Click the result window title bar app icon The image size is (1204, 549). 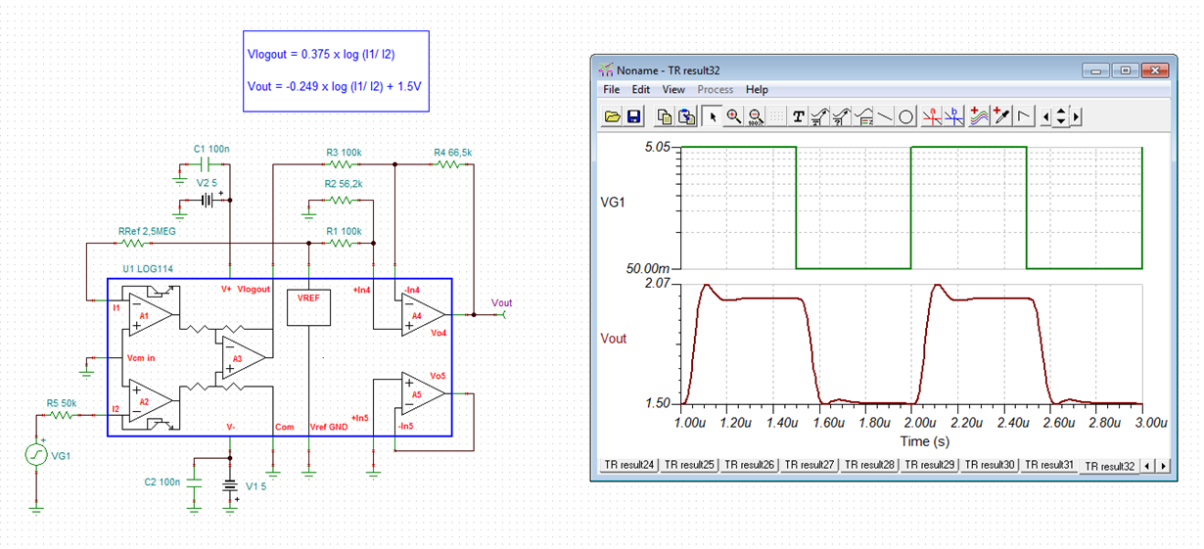tap(606, 70)
